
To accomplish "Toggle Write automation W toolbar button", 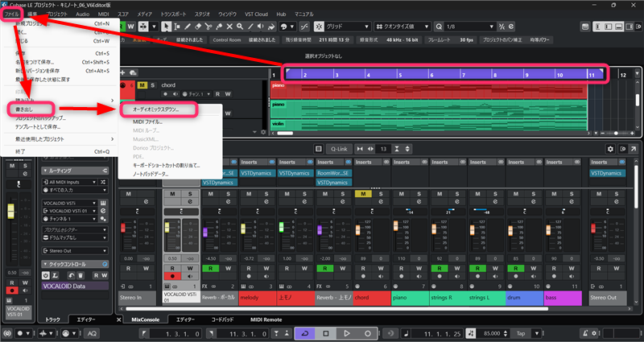I will click(130, 27).
